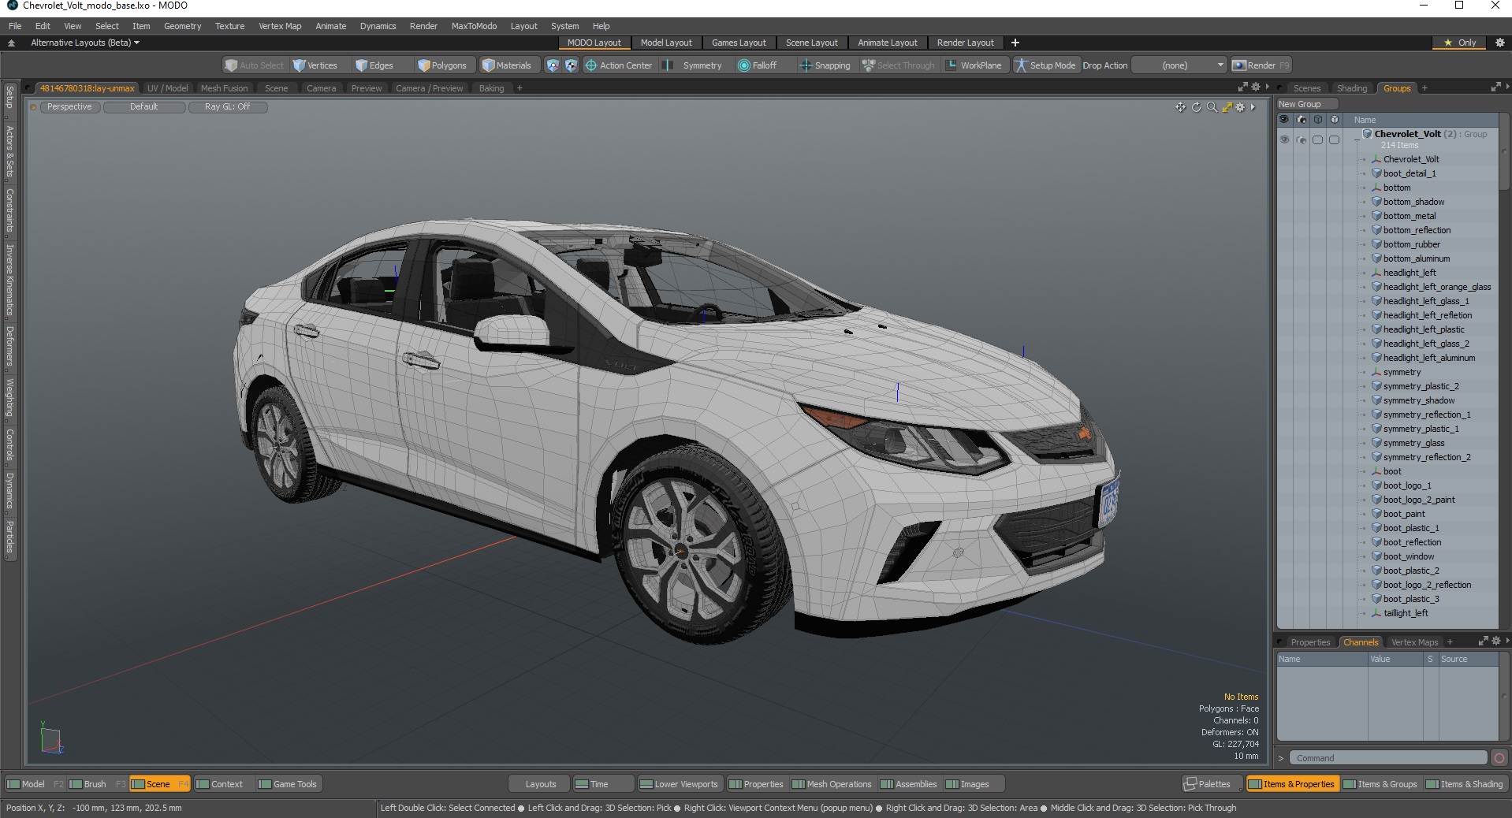Open the Drop Action (none) dropdown
The width and height of the screenshot is (1512, 818).
[x=1179, y=65]
